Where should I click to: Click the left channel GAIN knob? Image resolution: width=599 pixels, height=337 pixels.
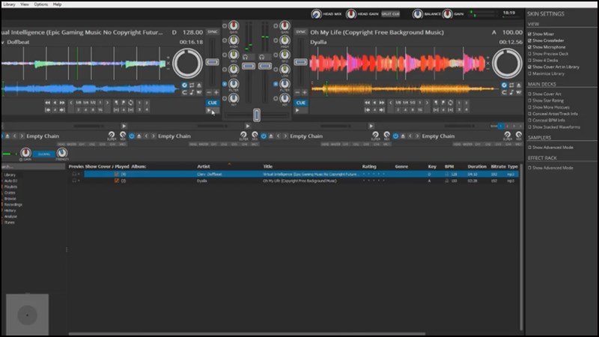pyautogui.click(x=234, y=25)
